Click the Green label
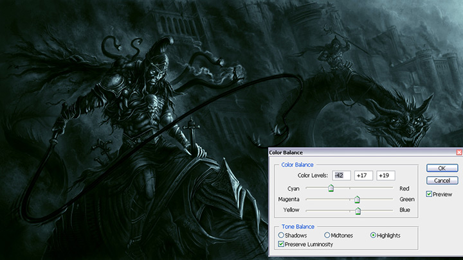The image size is (463, 260). [x=407, y=199]
